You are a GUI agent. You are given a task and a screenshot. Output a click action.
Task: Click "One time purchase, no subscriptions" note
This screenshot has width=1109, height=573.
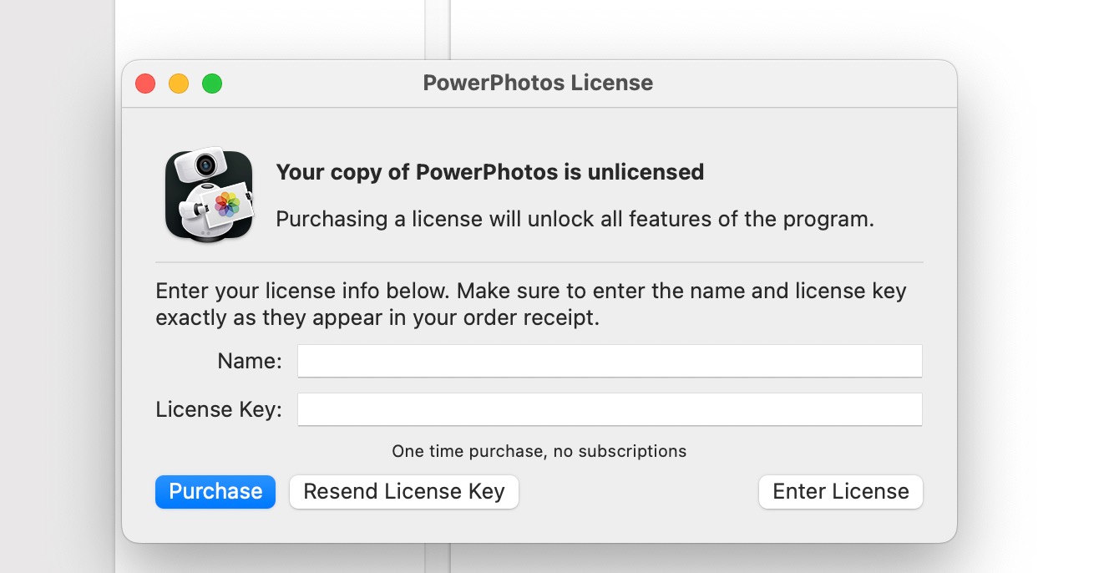pos(539,452)
